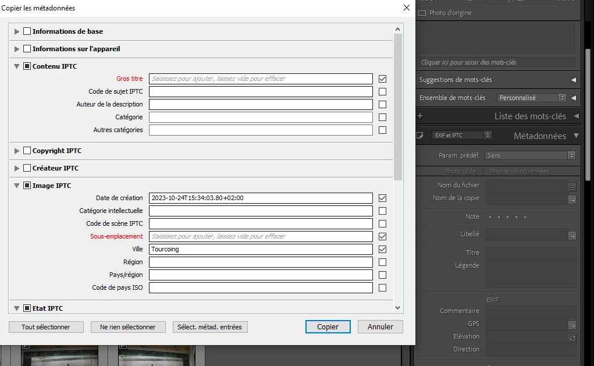594x366 pixels.
Task: Click the Nom du fichier list icon
Action: [x=572, y=187]
